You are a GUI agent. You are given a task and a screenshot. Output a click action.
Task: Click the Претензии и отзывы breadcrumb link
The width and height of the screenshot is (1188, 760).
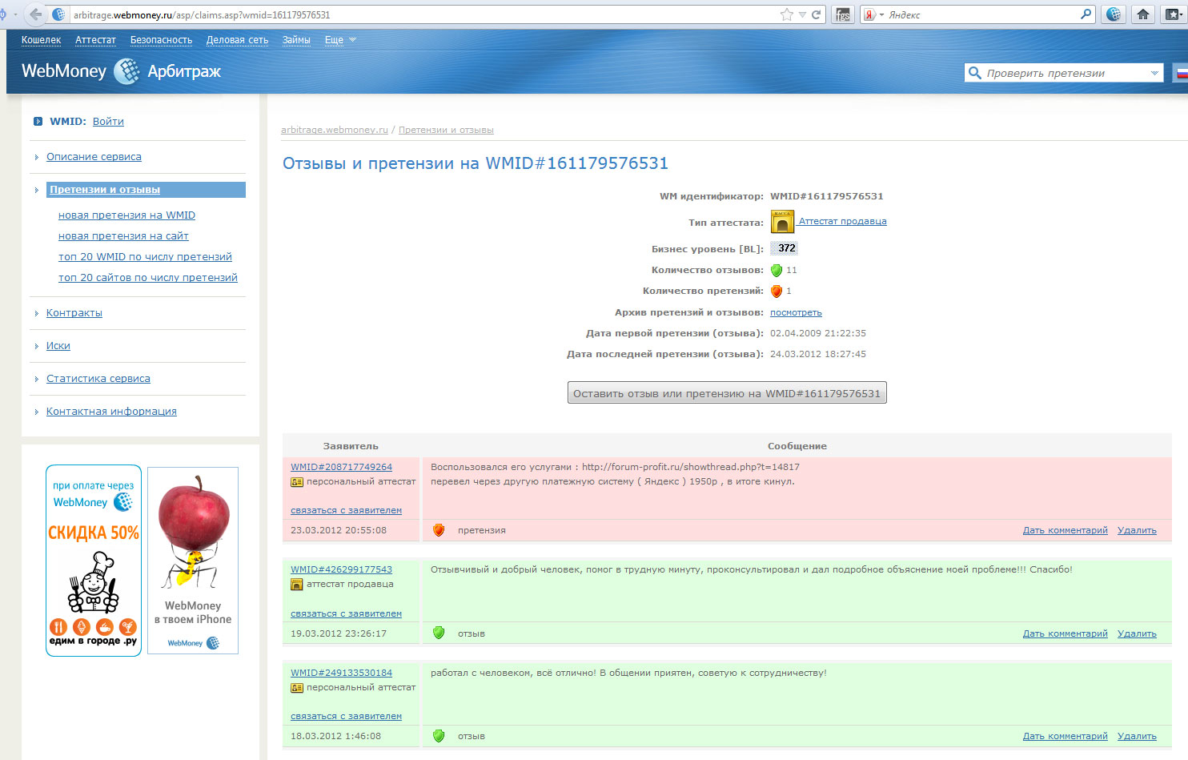[x=446, y=130]
